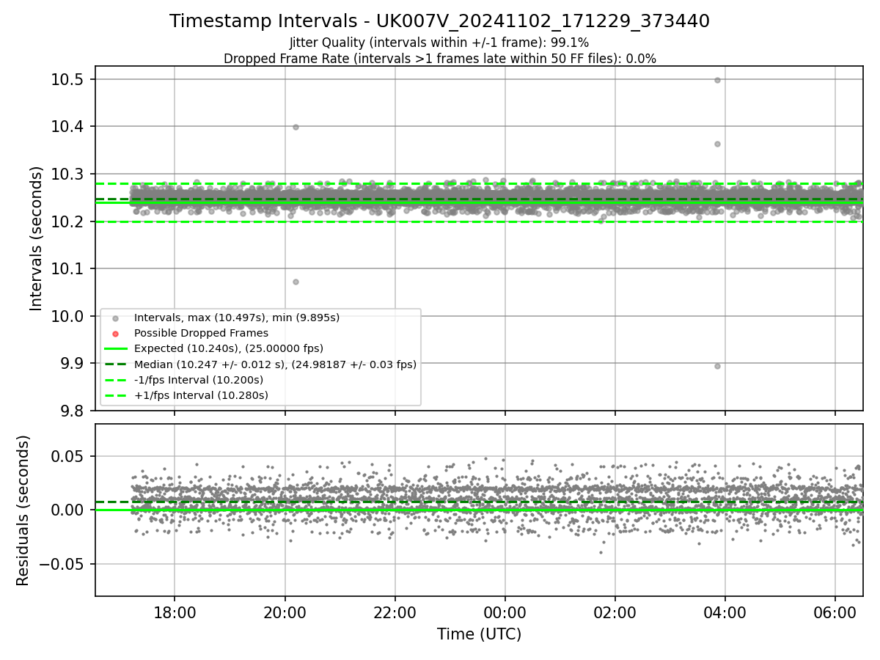The width and height of the screenshot is (880, 660).
Task: Select the "Jitter Quality" 99.1% subtitle line
Action: coord(439,43)
